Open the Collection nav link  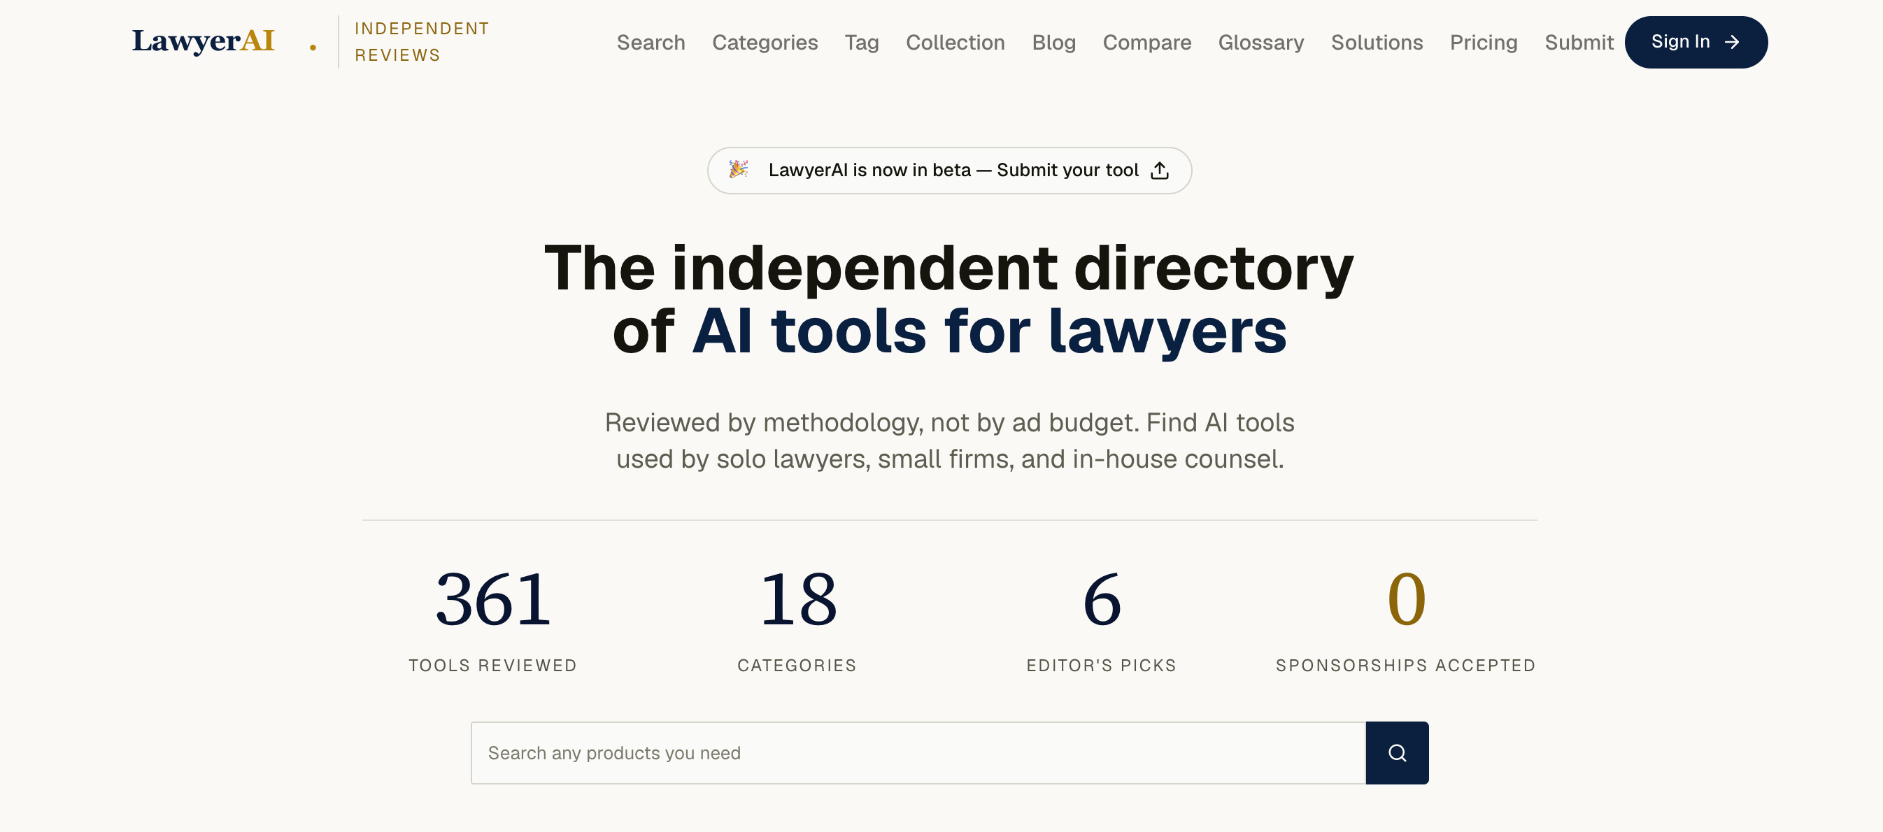tap(955, 43)
